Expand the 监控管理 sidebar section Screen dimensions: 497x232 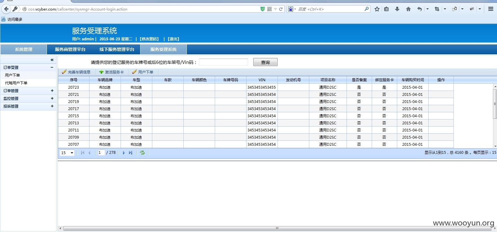[52, 98]
